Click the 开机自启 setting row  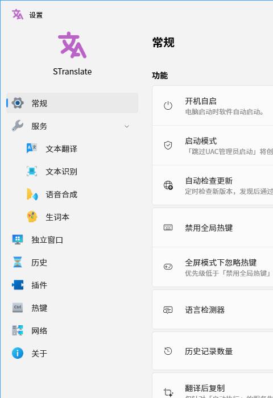[x=213, y=106]
